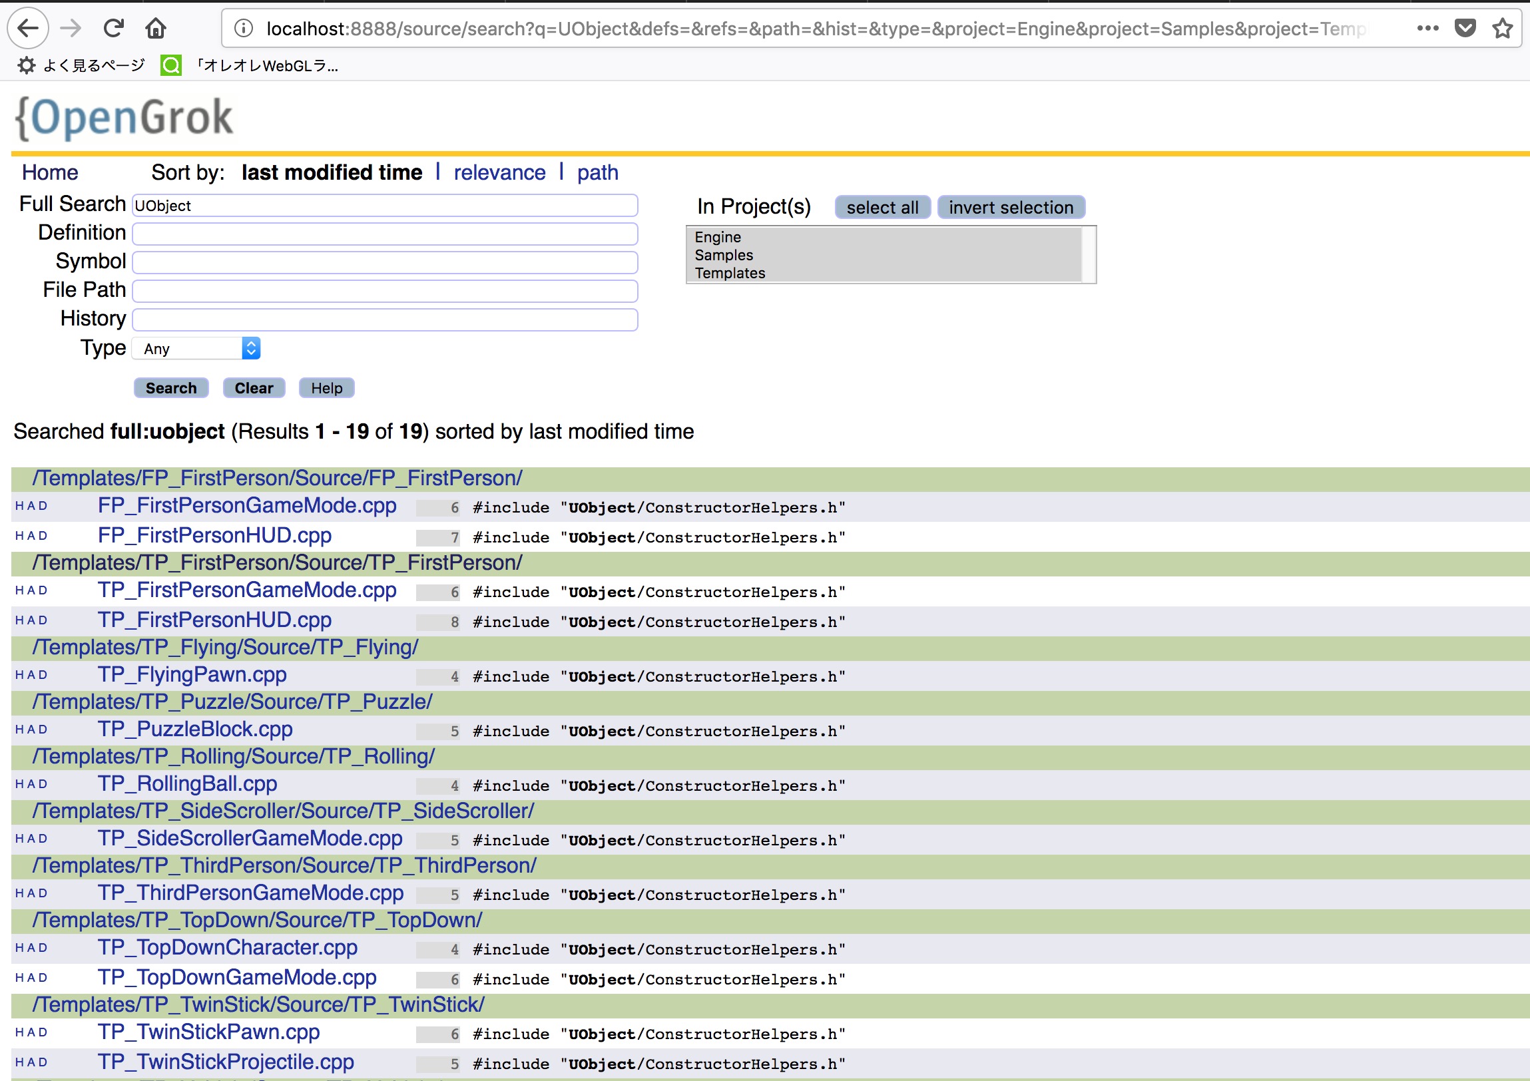
Task: Open the green Qiita bookmark icon
Action: click(171, 65)
